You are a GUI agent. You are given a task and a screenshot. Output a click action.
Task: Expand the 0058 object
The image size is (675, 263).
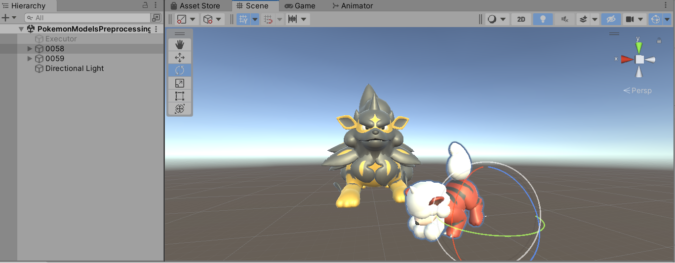pos(30,49)
